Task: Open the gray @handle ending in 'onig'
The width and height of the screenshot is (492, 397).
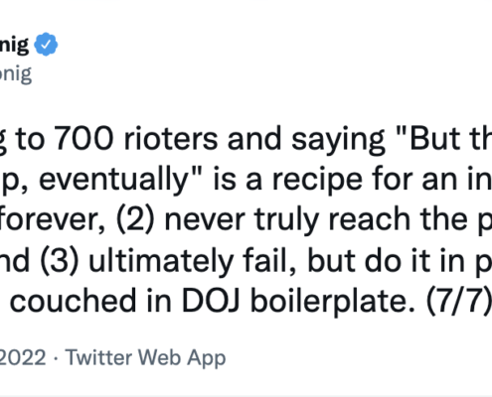Action: (16, 74)
